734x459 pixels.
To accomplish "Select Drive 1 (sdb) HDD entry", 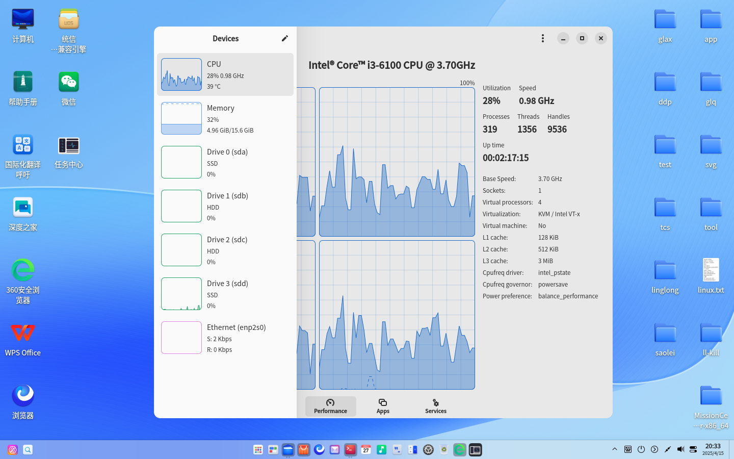I will [225, 206].
